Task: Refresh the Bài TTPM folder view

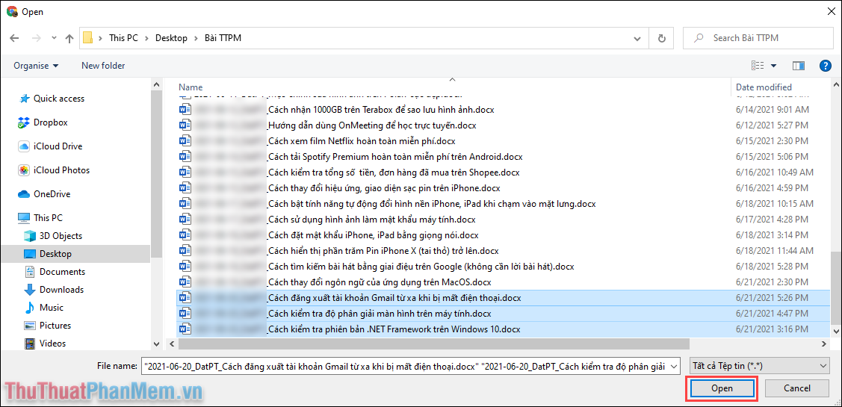Action: [x=662, y=38]
